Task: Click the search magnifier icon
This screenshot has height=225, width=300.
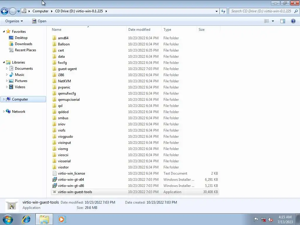Action: tap(296, 11)
